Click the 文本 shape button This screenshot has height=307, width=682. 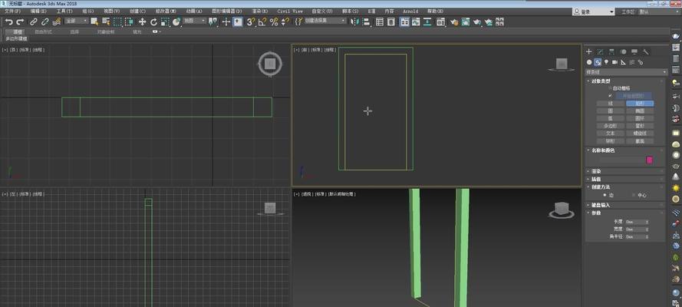[610, 134]
